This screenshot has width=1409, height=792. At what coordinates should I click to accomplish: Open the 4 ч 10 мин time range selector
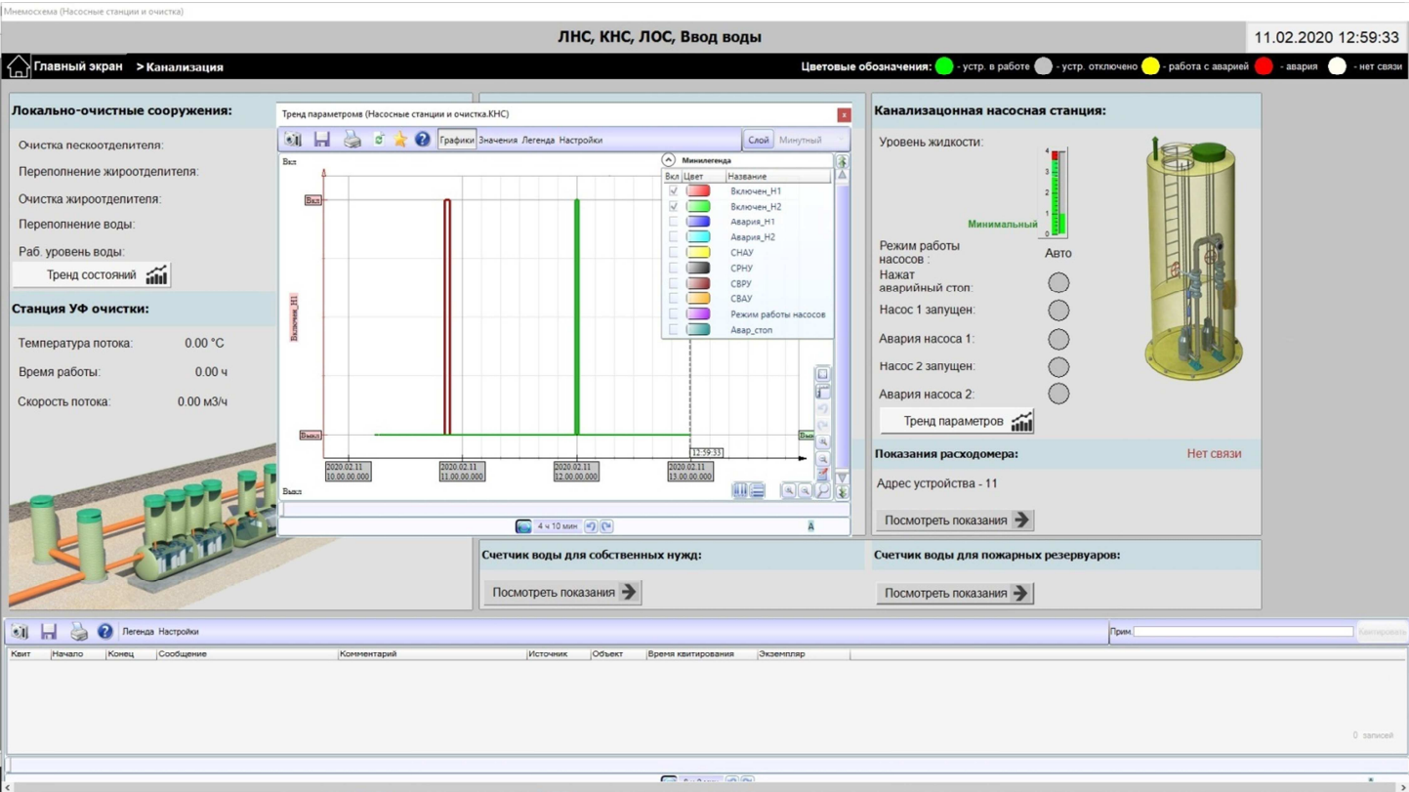557,526
